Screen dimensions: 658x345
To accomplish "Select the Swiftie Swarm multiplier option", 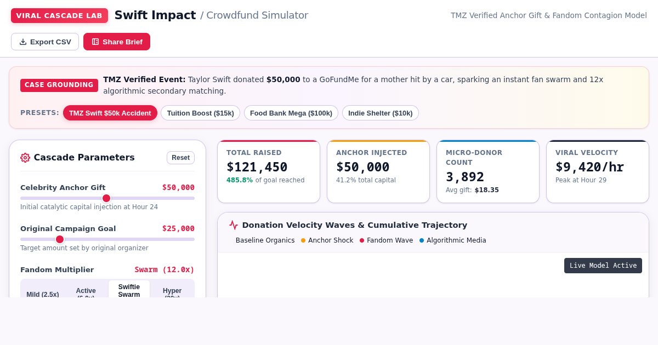I will click(x=129, y=290).
